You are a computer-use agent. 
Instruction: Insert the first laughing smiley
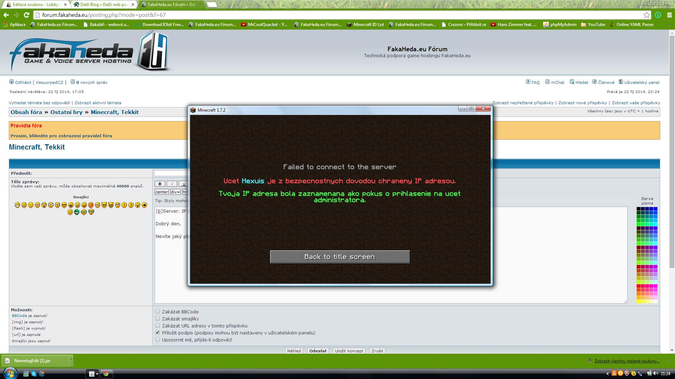pos(17,205)
